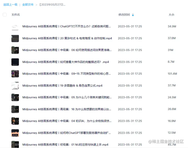Click the 12.5M size value
The height and width of the screenshot is (148, 188).
(x=172, y=133)
